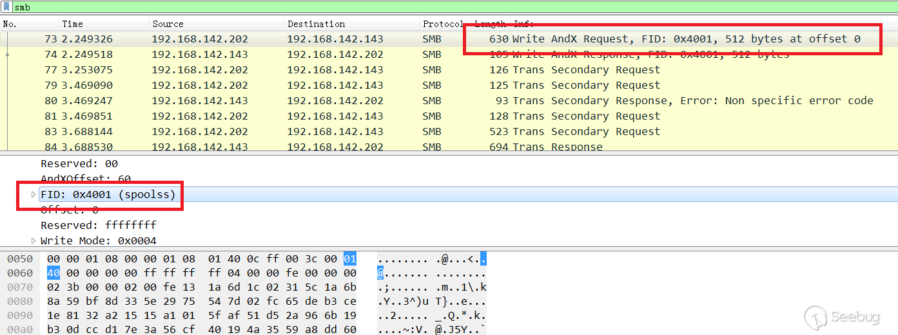Expand the FID: 0x4001 (spoolss) tree node

[x=34, y=195]
